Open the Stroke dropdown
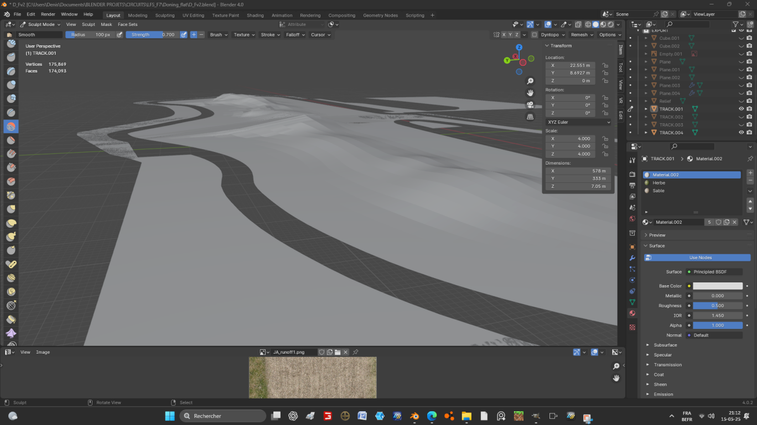 (270, 35)
